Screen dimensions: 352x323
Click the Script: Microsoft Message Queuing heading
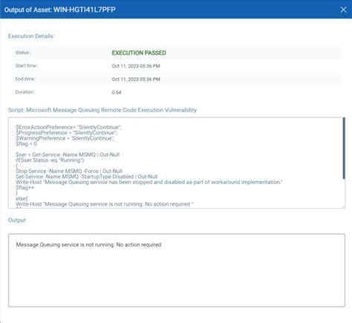tap(102, 110)
